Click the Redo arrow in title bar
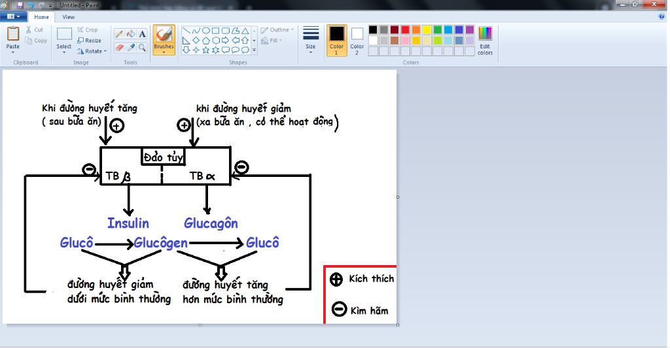 click(41, 5)
